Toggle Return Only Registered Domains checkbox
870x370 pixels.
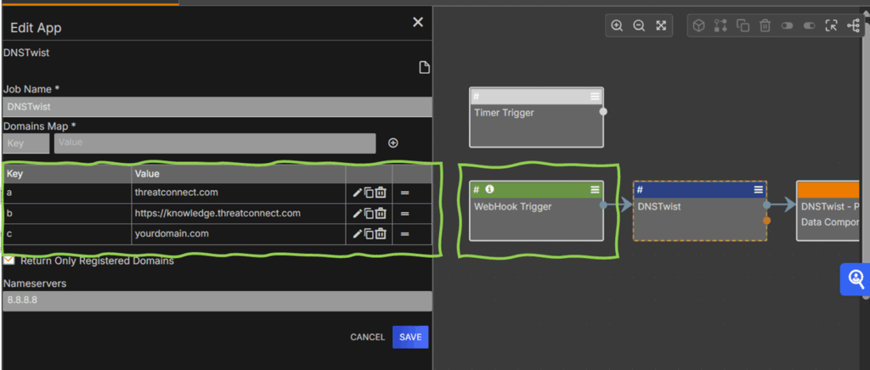coord(8,261)
